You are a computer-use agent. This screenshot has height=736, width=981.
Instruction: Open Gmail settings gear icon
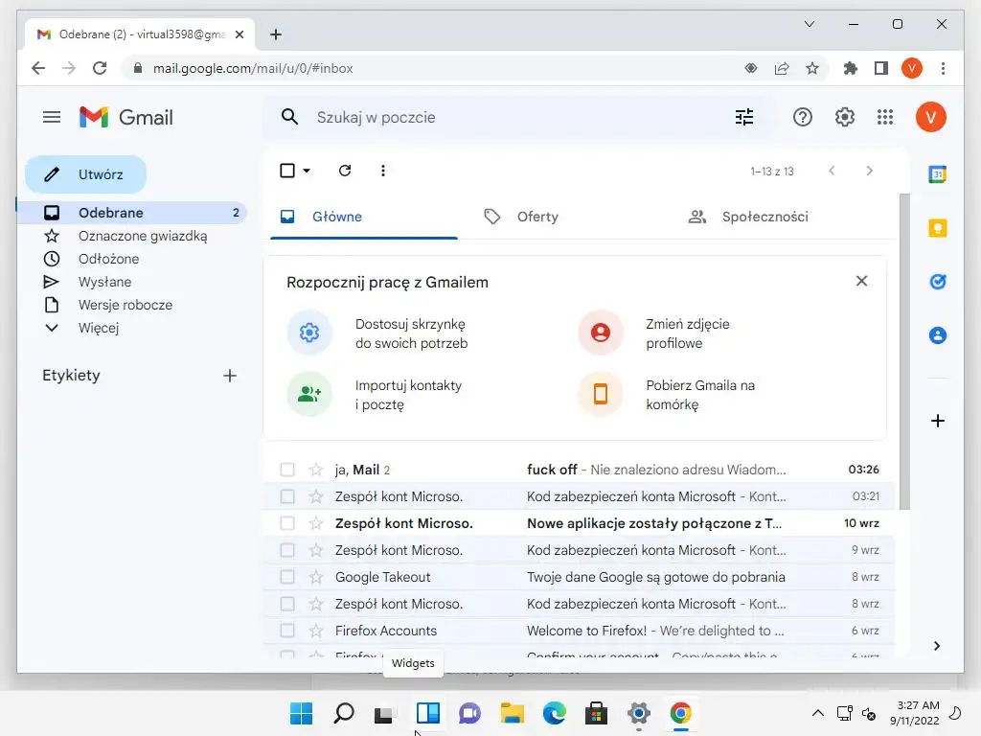[845, 117]
